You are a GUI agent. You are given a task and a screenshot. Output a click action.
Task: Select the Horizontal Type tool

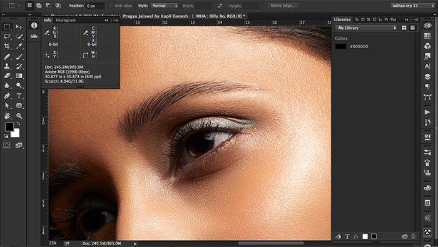point(19,96)
